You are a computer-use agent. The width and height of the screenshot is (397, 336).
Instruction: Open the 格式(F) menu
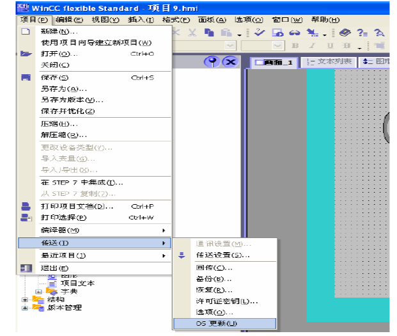point(176,19)
